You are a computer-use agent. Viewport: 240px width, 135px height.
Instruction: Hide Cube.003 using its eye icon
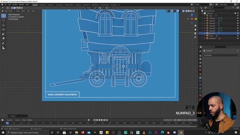[238, 23]
